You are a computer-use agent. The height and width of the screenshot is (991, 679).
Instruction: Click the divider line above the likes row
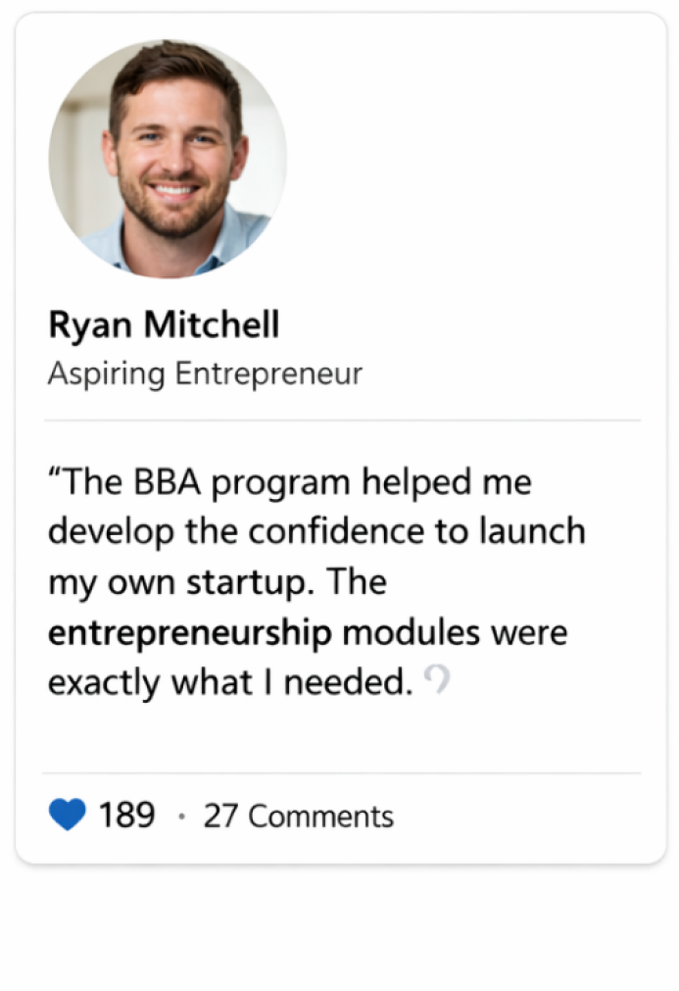point(342,773)
